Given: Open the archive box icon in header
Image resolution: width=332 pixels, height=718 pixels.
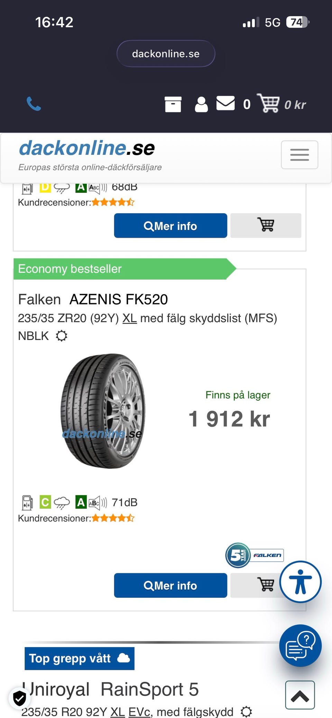Looking at the screenshot, I should [x=173, y=104].
